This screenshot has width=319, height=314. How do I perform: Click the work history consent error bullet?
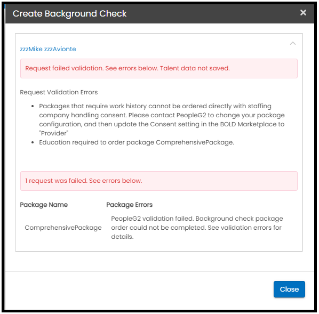162,119
